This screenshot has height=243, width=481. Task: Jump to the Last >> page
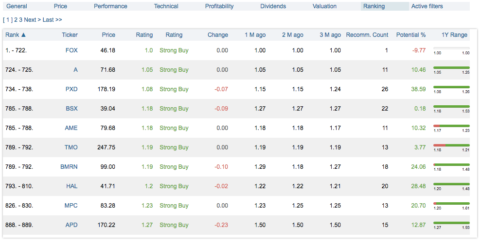52,19
